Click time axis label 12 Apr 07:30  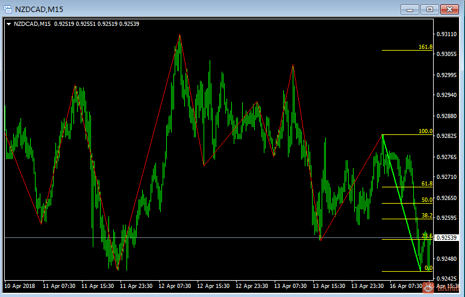tap(175, 286)
